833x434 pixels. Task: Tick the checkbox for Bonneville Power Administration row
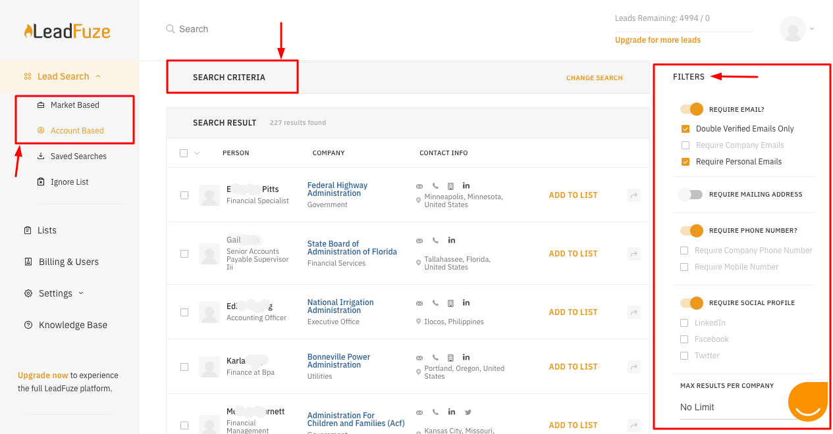[184, 367]
